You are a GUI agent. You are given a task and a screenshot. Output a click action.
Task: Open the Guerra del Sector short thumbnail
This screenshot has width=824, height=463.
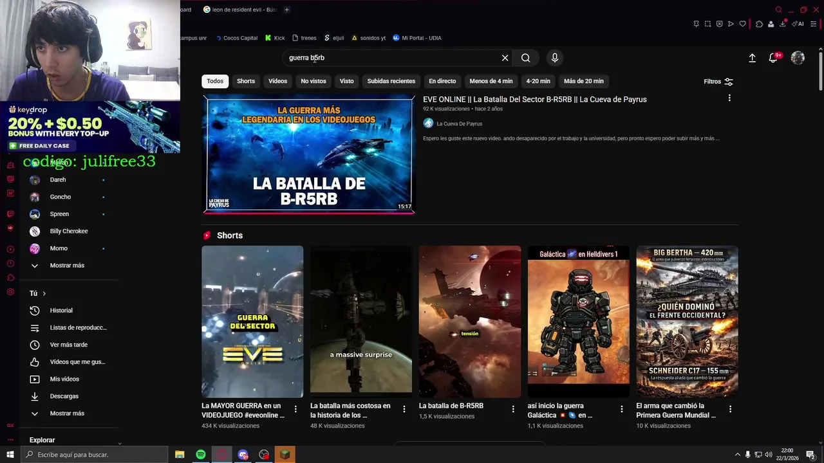coord(252,322)
